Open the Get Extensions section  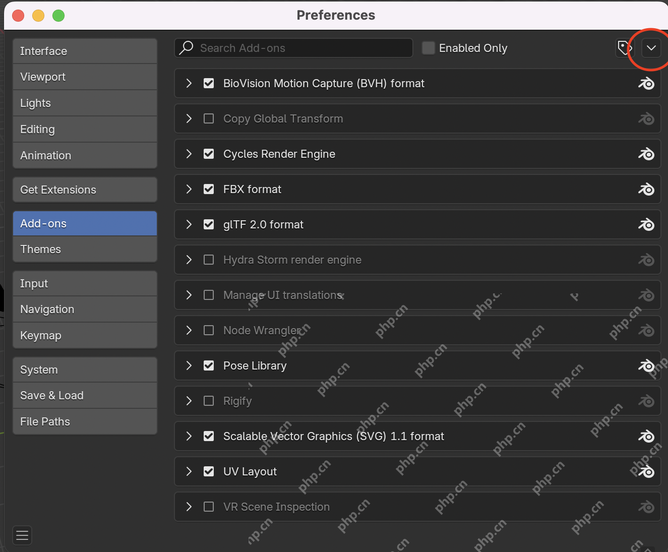coord(85,190)
